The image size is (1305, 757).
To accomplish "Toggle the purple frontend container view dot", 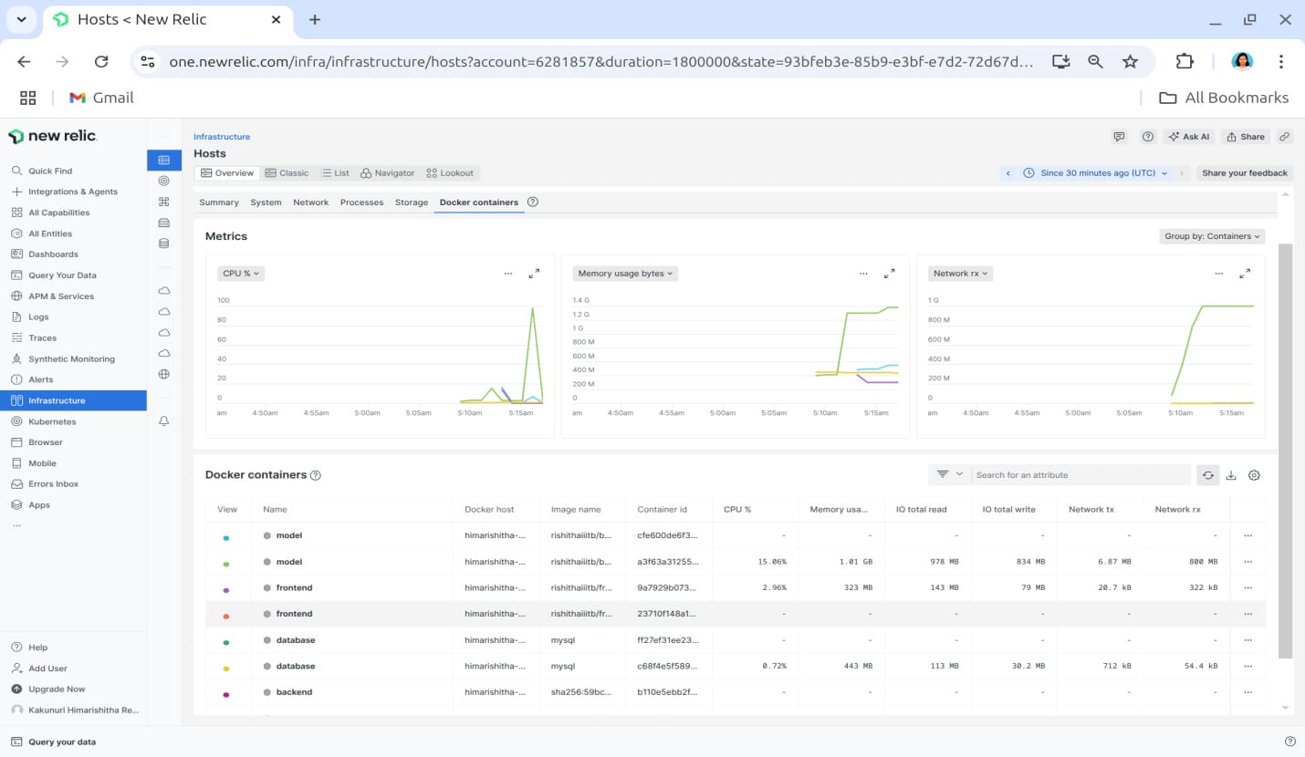I will [x=226, y=590].
